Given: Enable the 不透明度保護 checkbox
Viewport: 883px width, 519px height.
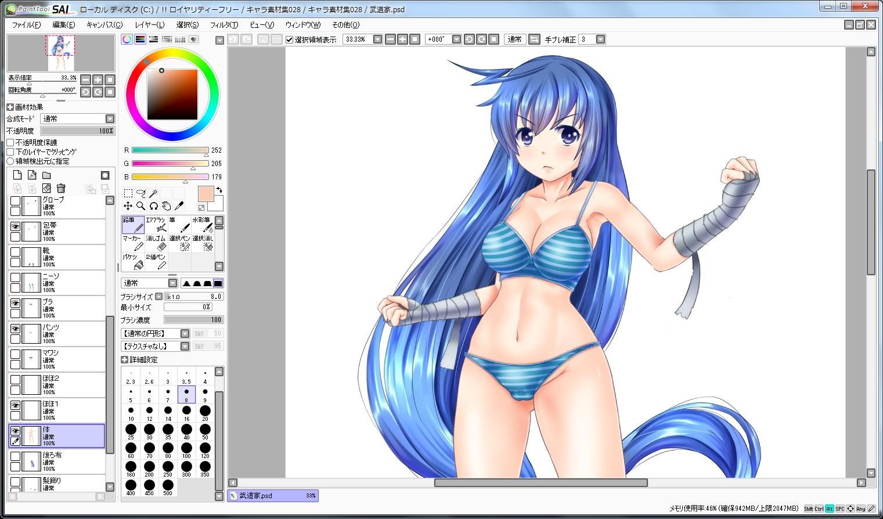Looking at the screenshot, I should pyautogui.click(x=10, y=142).
